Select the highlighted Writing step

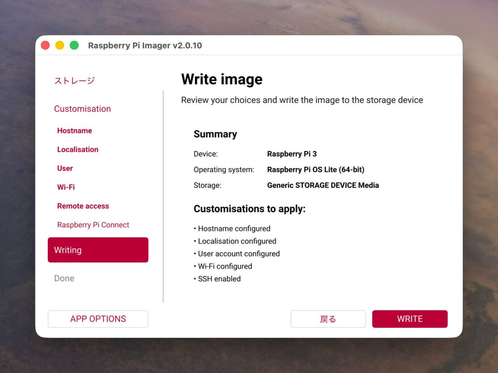[98, 250]
